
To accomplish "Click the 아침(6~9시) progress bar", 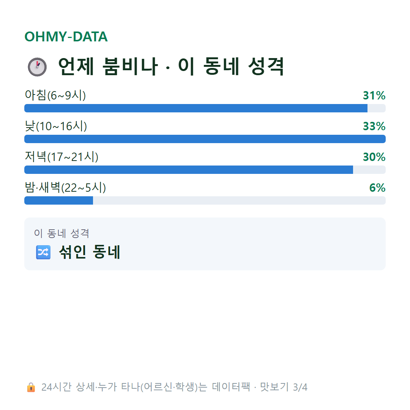I will click(x=205, y=108).
